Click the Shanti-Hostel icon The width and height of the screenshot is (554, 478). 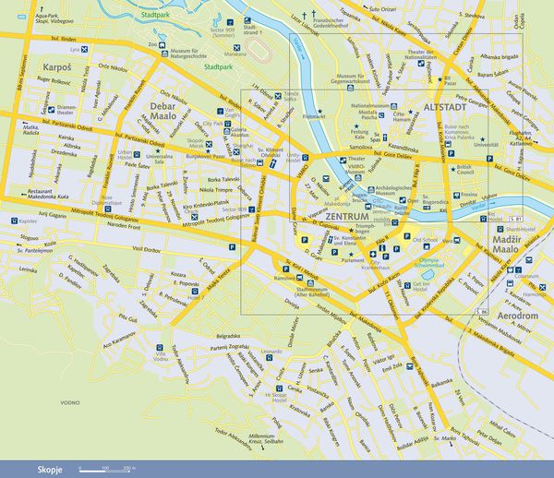click(500, 229)
